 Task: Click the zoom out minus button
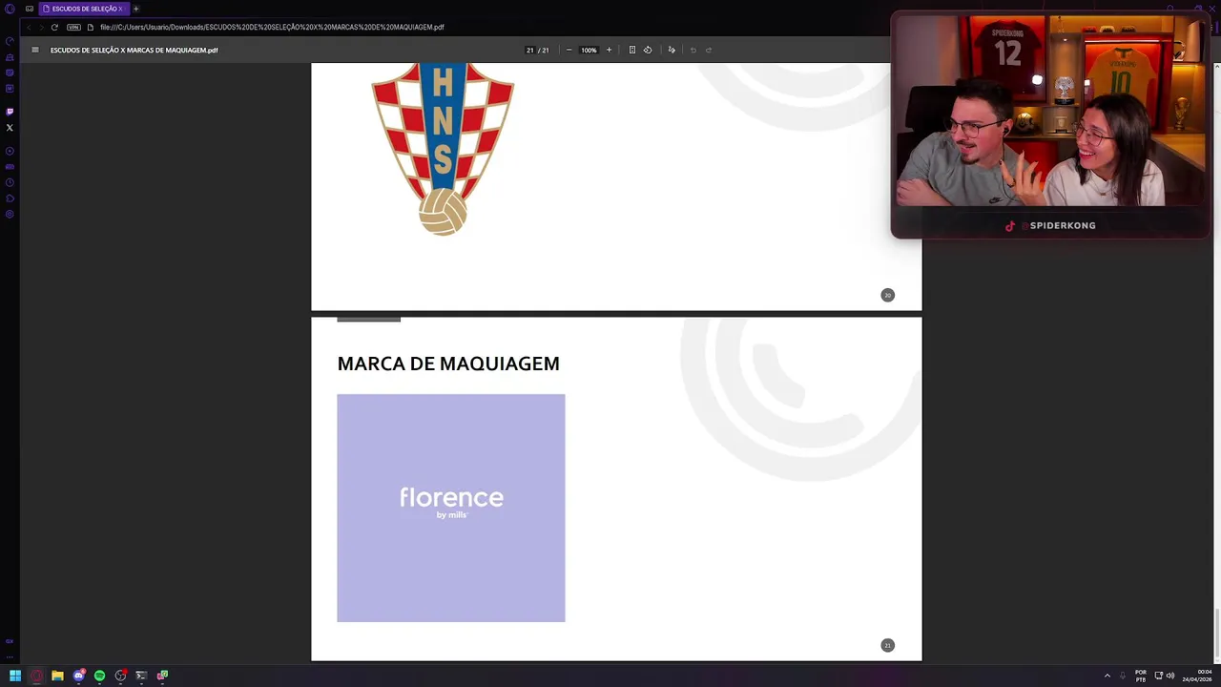(569, 50)
